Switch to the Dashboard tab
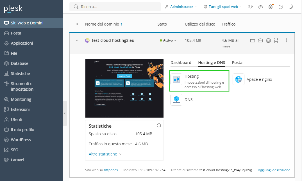Image resolution: width=302 pixels, height=181 pixels. point(181,63)
